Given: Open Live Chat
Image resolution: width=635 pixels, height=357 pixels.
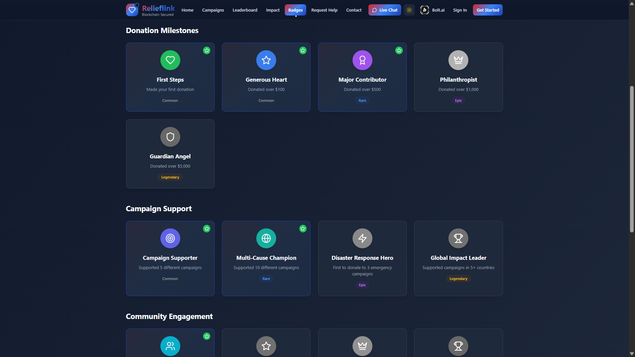Looking at the screenshot, I should click(385, 10).
